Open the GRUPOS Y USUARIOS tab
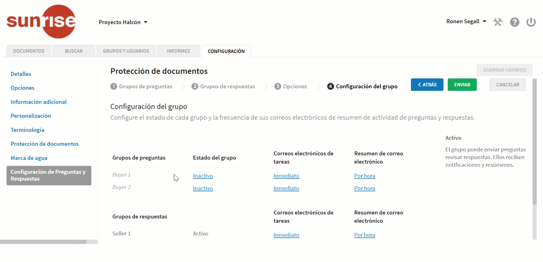 (x=126, y=51)
